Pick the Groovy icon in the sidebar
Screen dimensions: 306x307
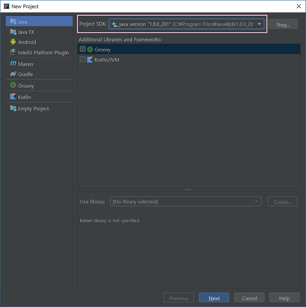click(13, 85)
